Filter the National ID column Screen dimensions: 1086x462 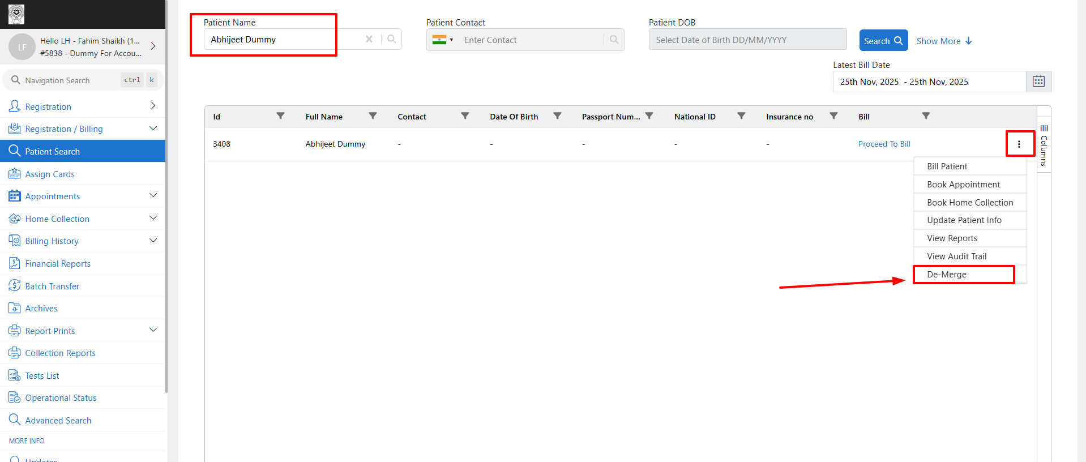click(x=741, y=116)
